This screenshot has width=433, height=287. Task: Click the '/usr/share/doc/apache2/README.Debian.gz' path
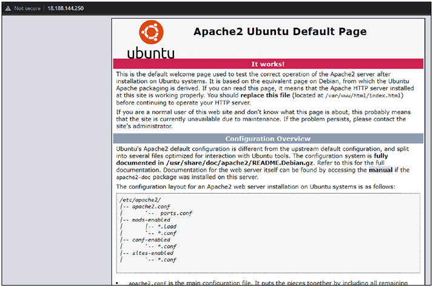(x=239, y=163)
